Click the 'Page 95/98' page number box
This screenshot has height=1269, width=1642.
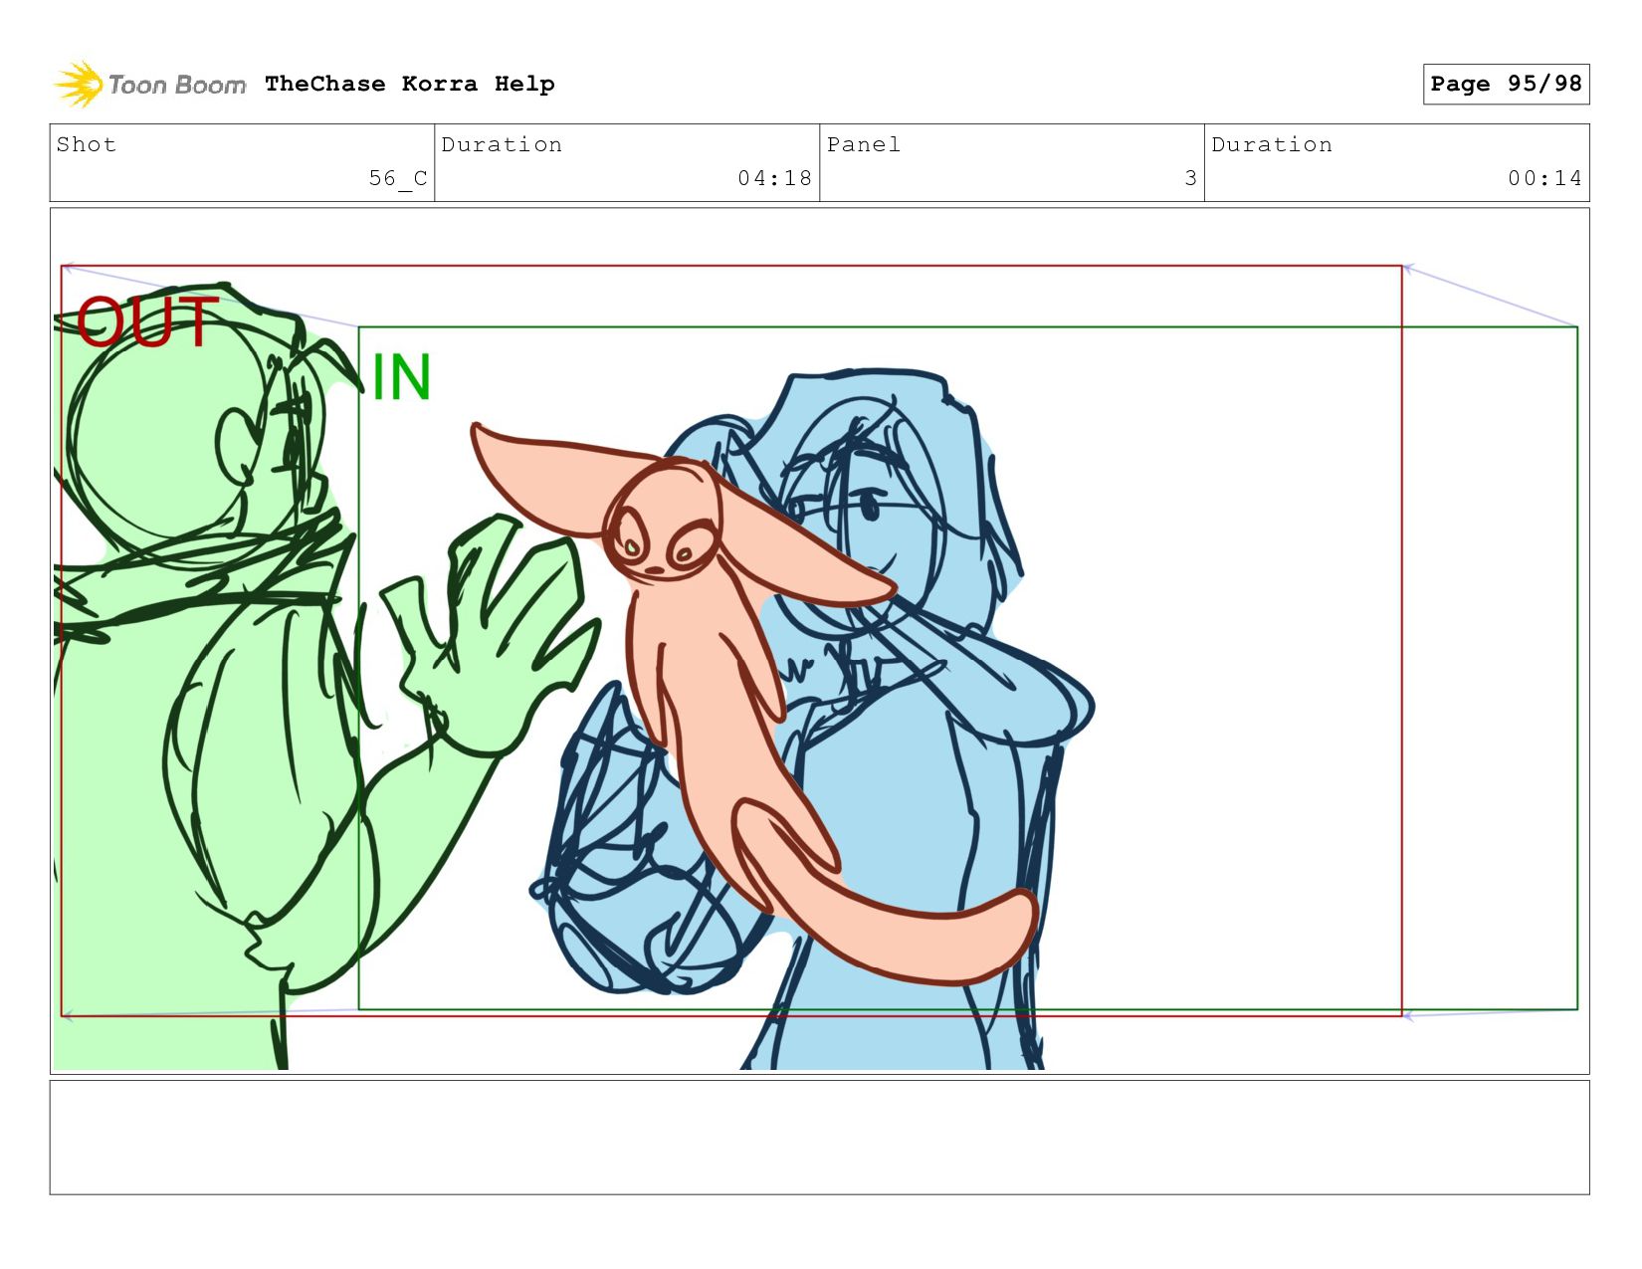[1506, 84]
